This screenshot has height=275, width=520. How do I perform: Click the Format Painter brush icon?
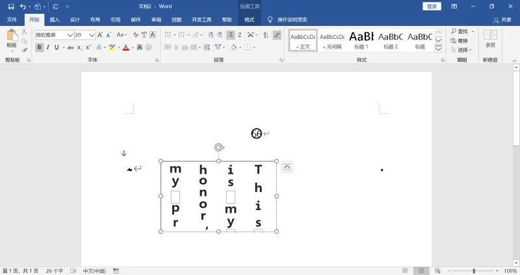pyautogui.click(x=24, y=50)
